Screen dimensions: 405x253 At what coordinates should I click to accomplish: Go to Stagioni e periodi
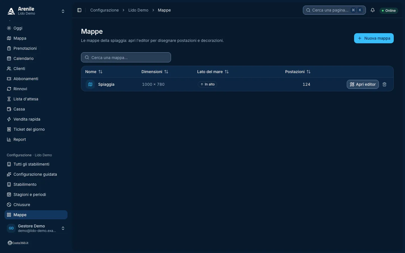[36, 195]
